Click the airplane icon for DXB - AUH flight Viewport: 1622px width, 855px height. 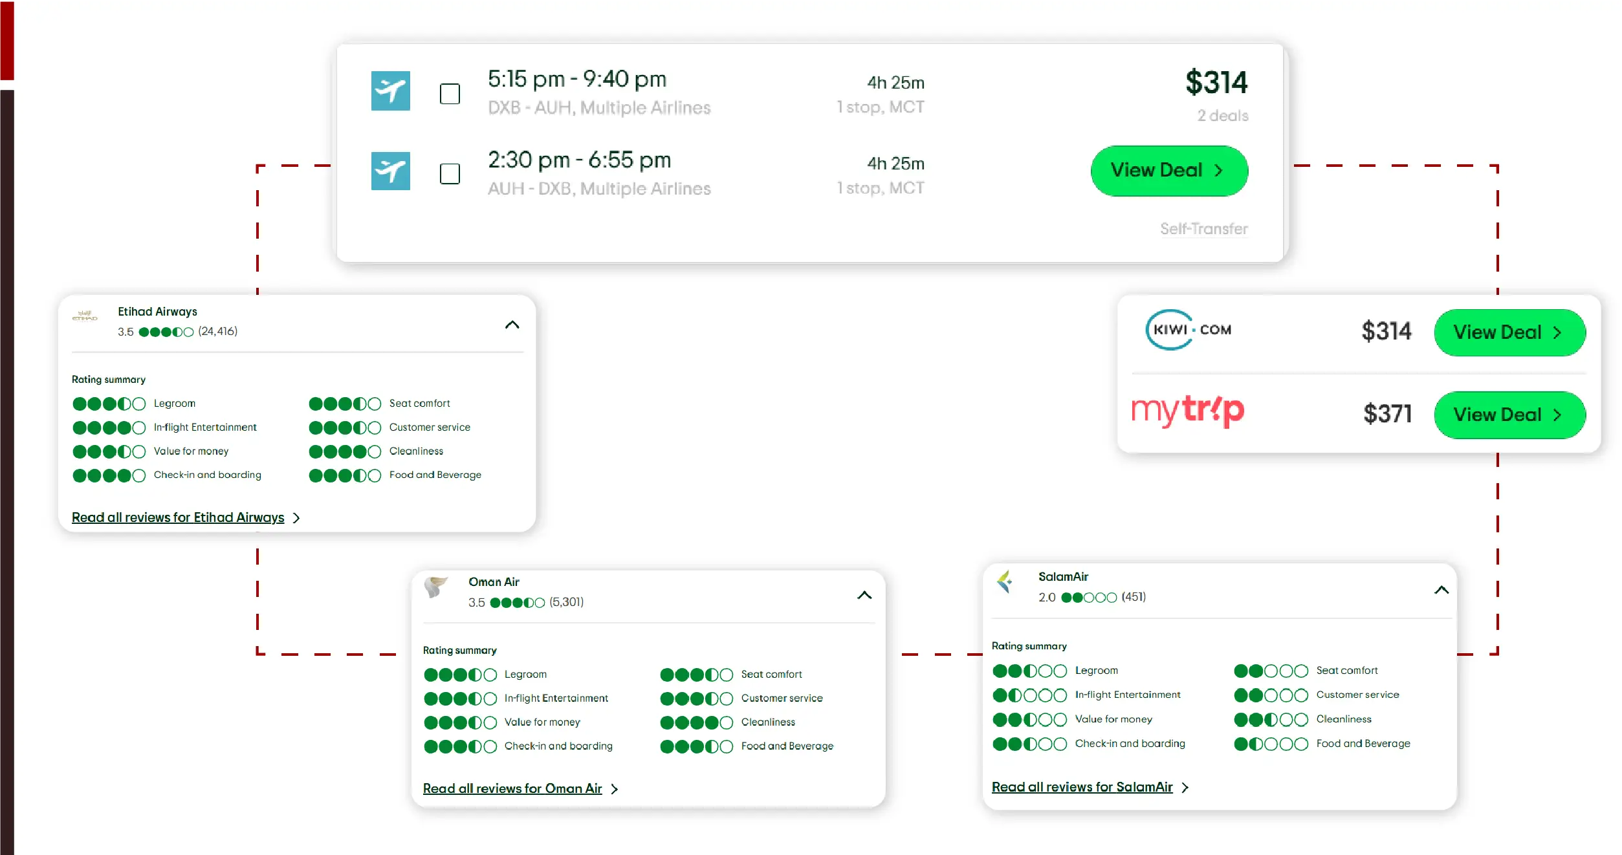(x=390, y=91)
